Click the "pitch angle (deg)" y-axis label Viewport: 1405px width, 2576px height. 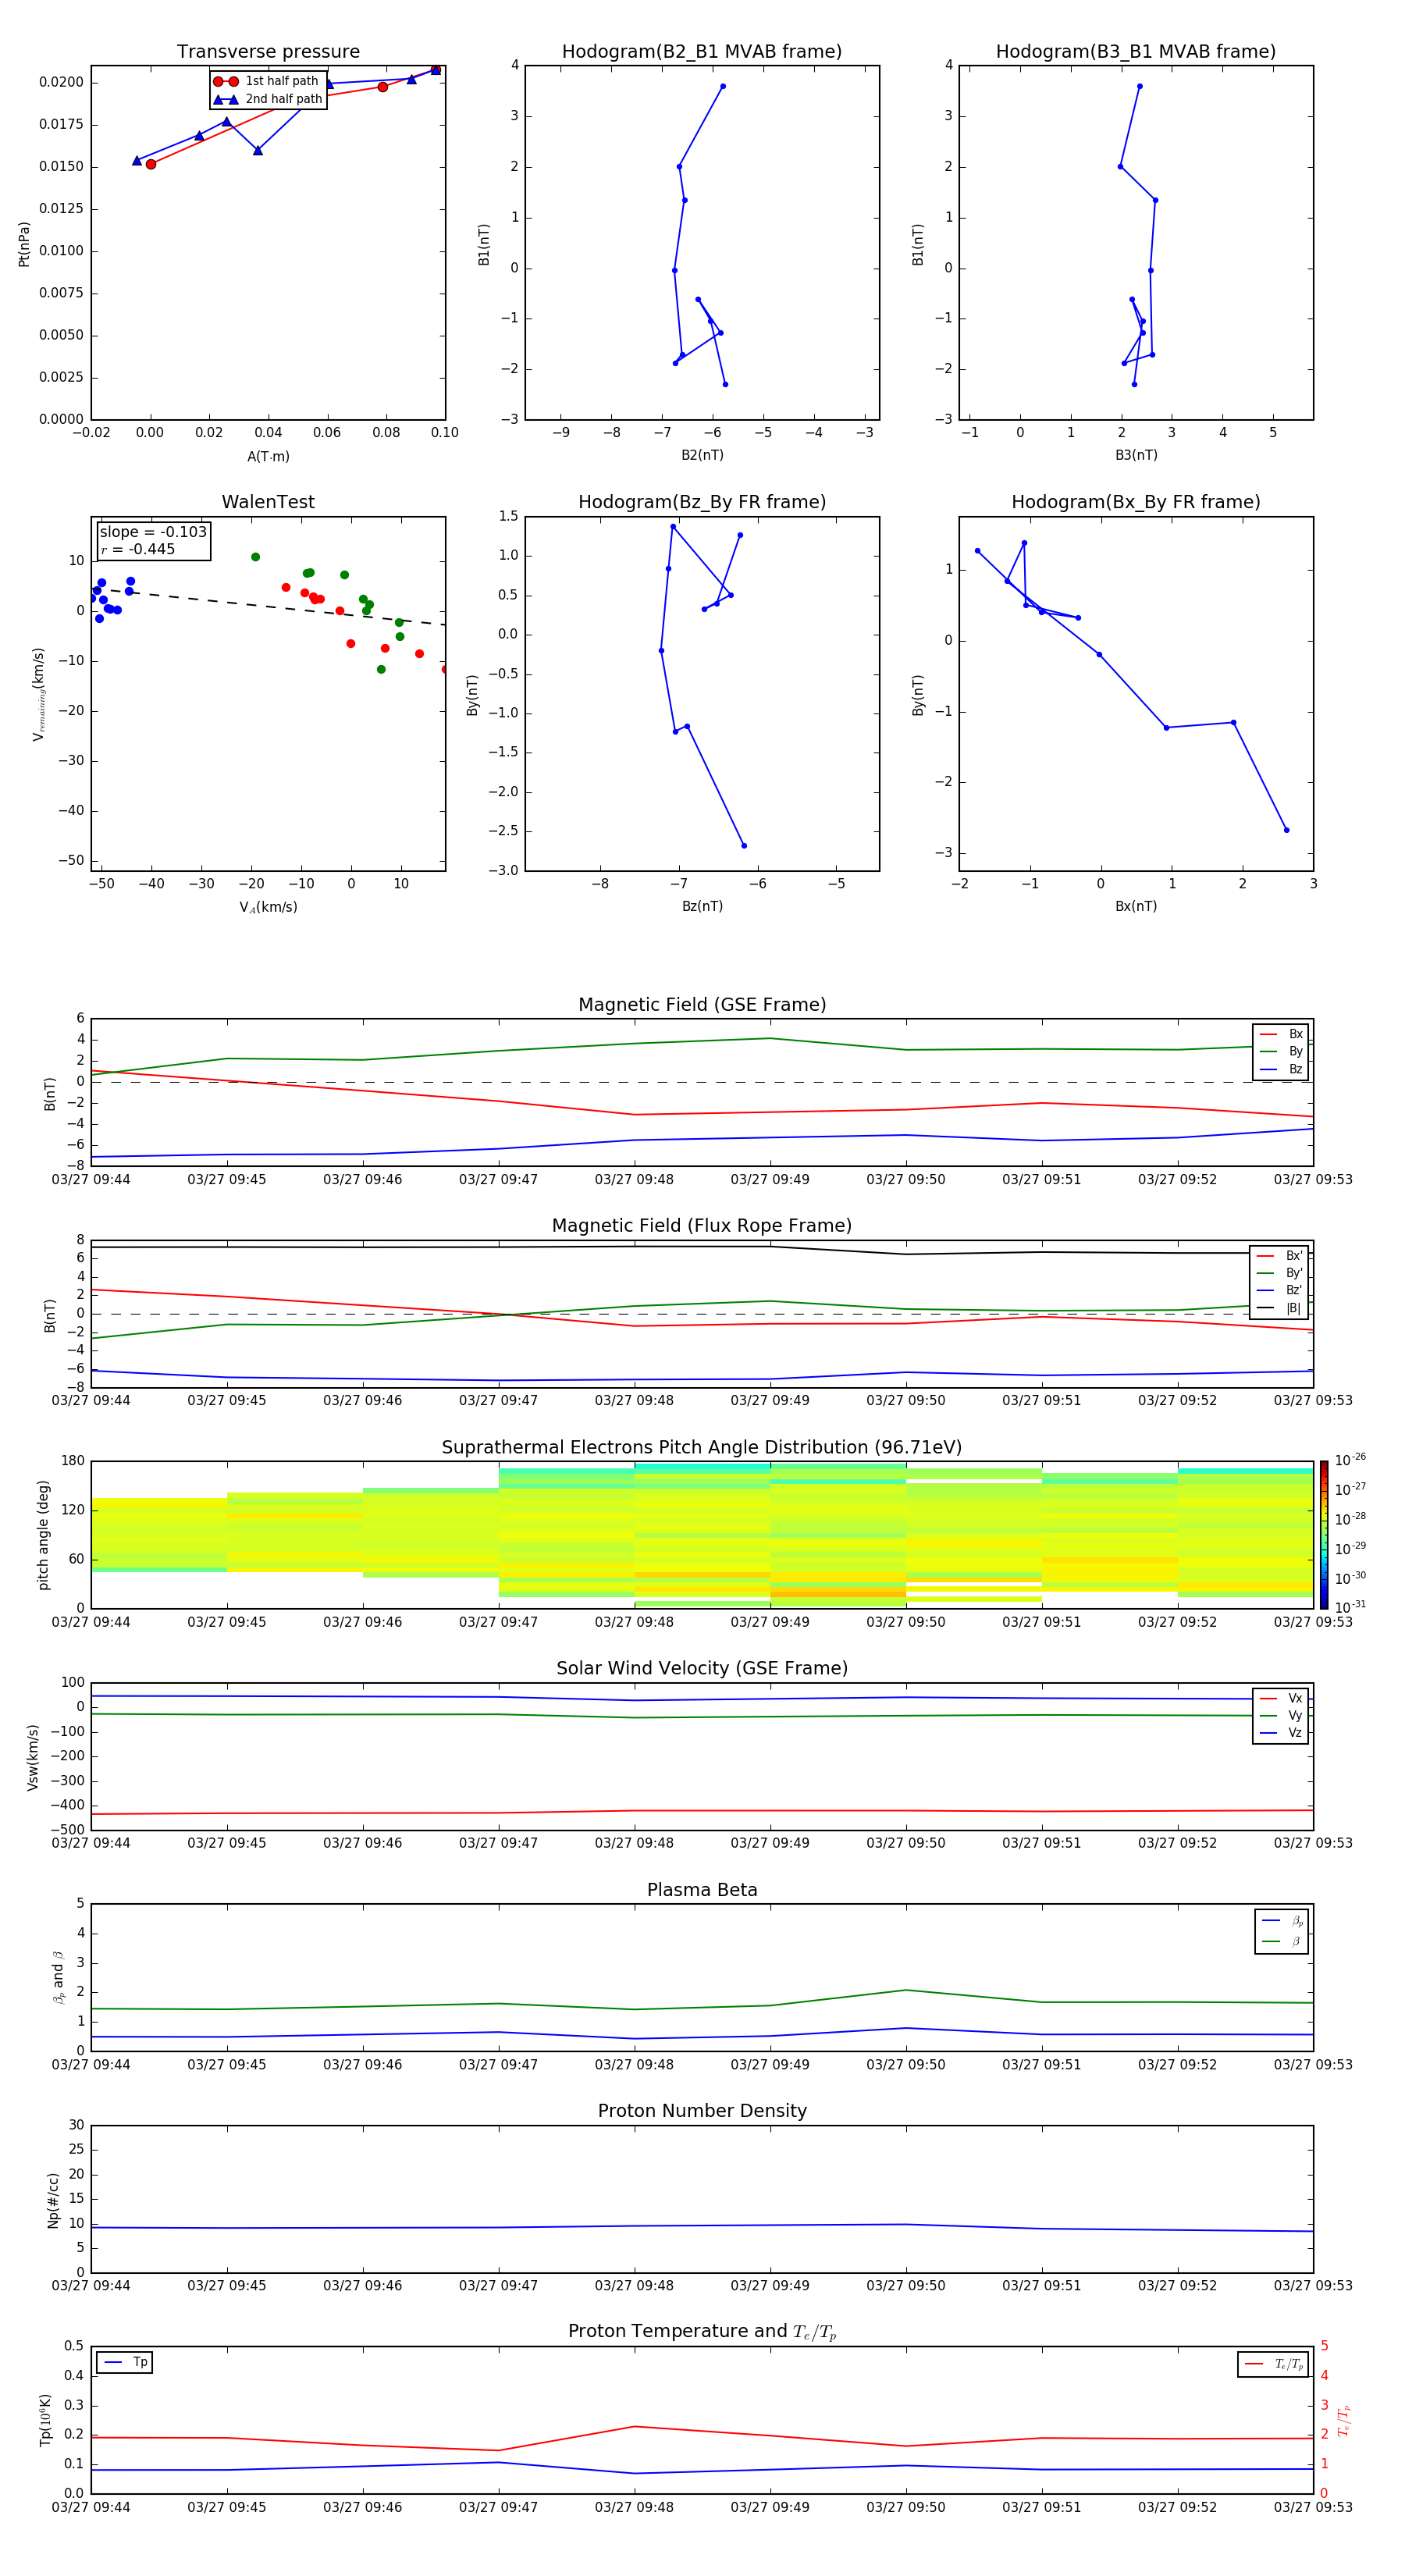coord(43,1535)
